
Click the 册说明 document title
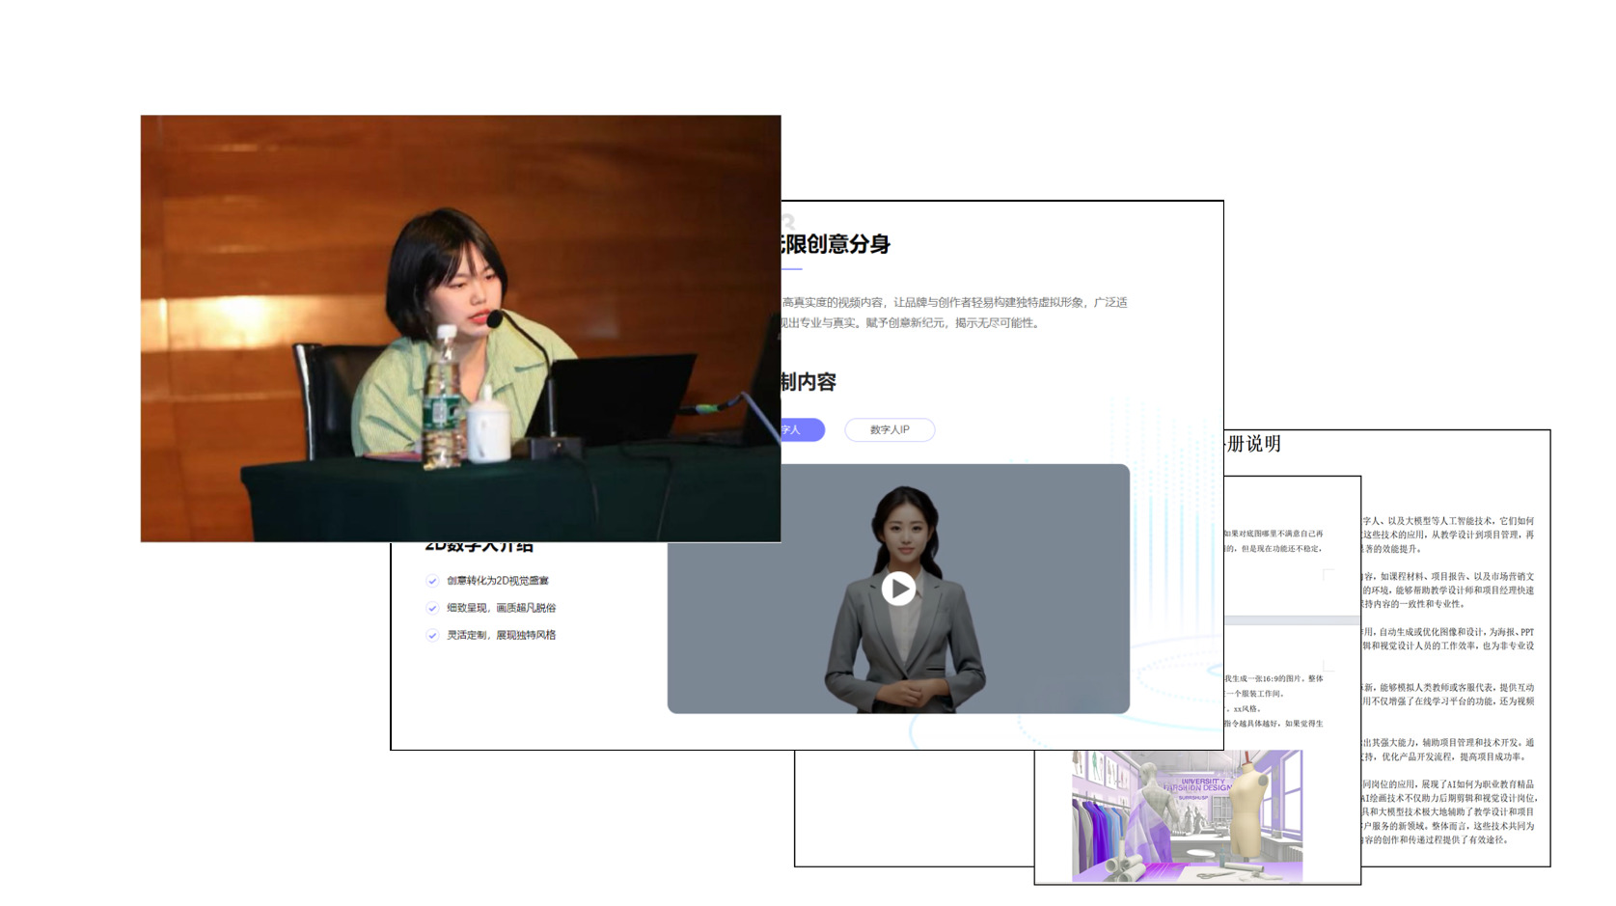1253,444
